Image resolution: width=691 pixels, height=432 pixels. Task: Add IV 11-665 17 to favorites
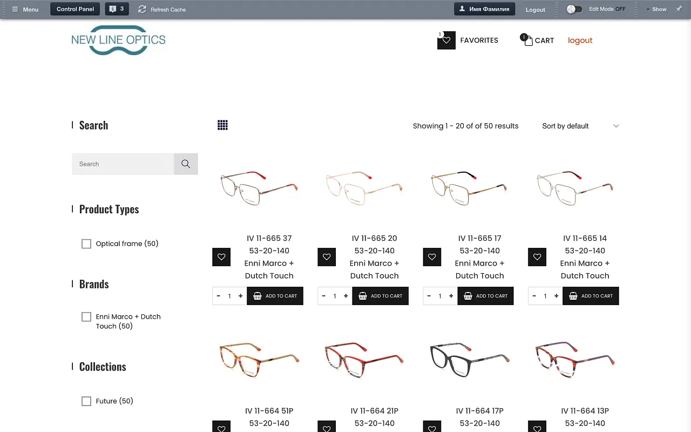[432, 257]
